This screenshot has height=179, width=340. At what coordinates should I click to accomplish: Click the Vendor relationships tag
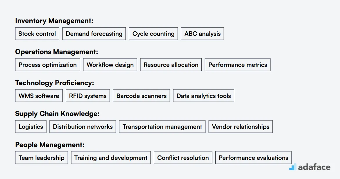pyautogui.click(x=241, y=127)
